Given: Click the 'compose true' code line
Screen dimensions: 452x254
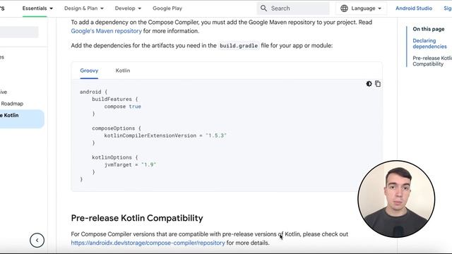Looking at the screenshot, I should coord(122,107).
